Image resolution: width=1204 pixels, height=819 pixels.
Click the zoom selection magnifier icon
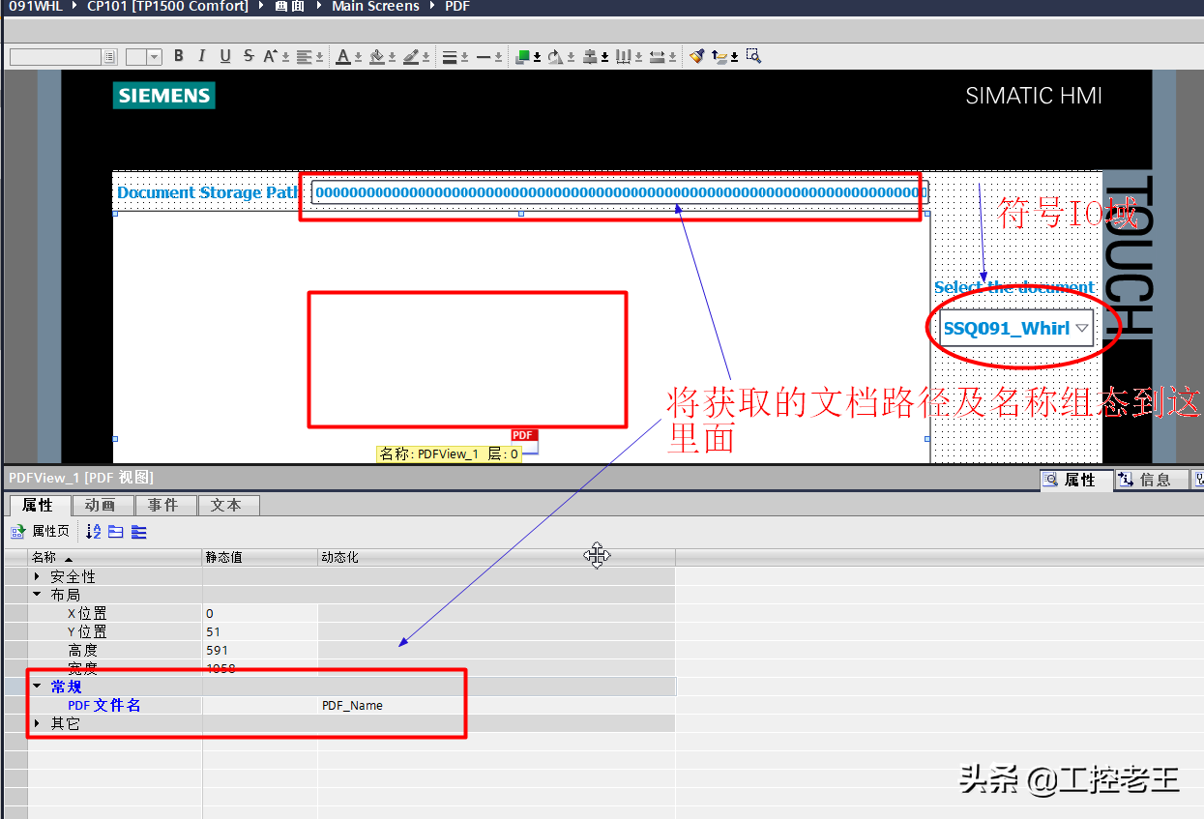(753, 56)
